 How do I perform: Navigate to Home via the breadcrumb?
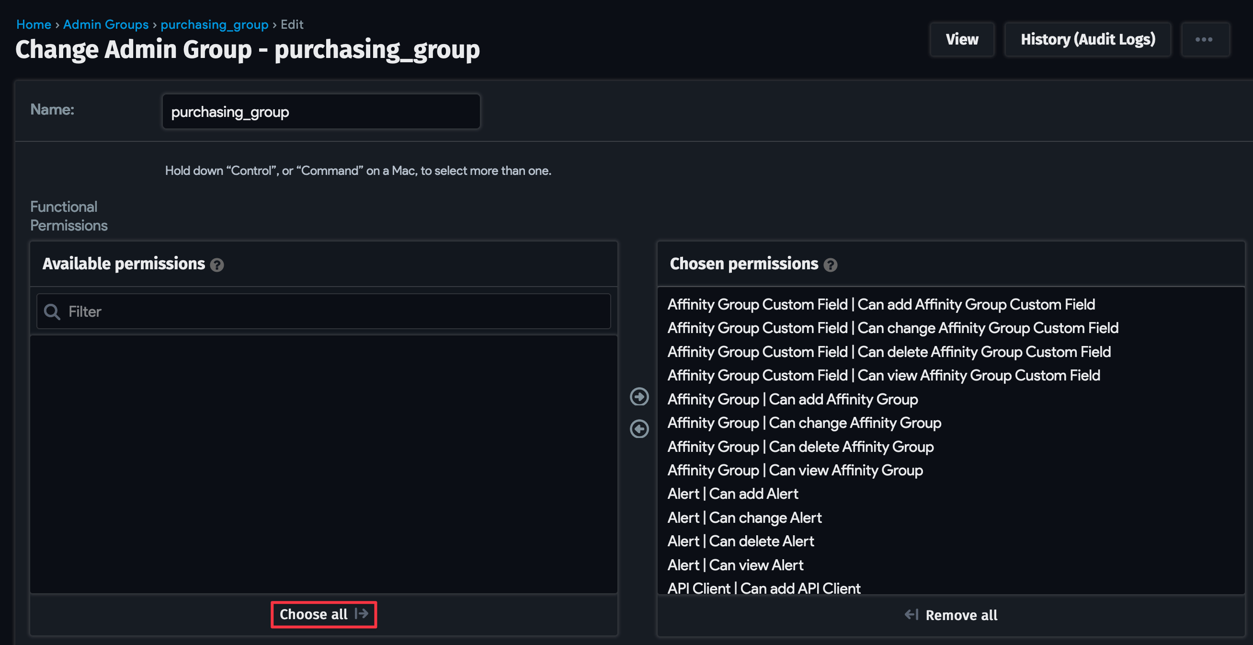34,24
